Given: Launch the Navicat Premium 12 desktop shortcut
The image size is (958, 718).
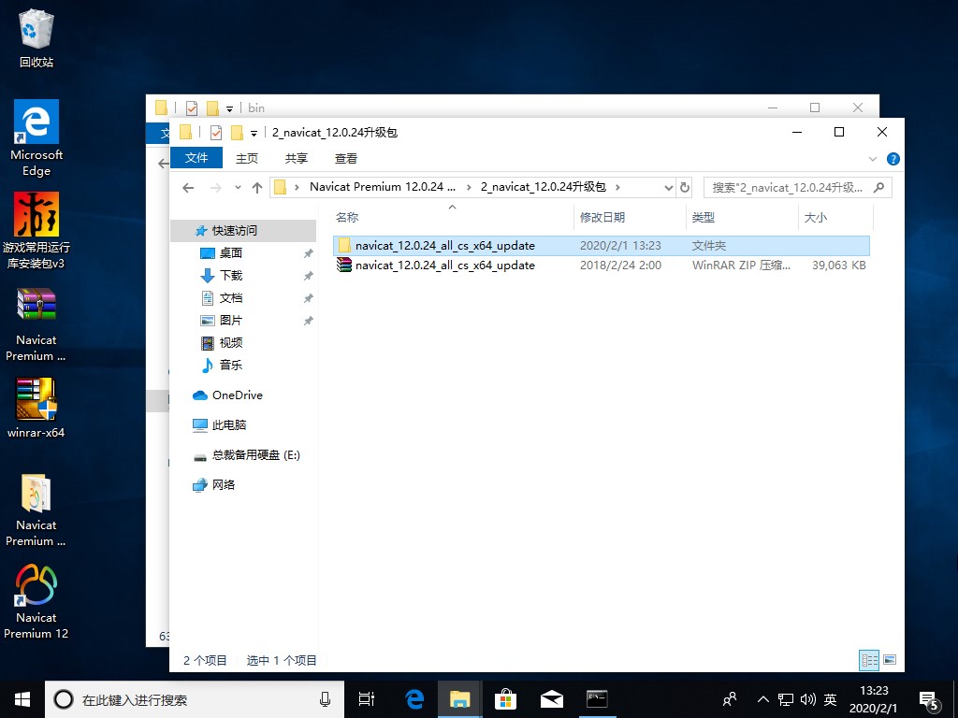Looking at the screenshot, I should coord(36,601).
